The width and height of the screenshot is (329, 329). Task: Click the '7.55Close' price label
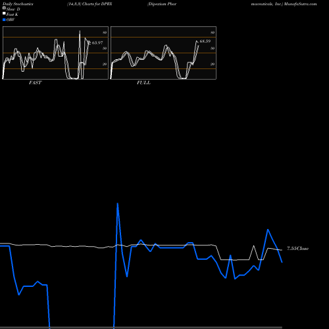click(298, 249)
